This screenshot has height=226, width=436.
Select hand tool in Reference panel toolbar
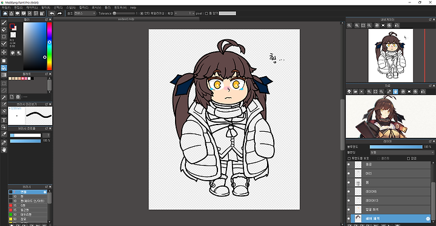click(x=395, y=91)
